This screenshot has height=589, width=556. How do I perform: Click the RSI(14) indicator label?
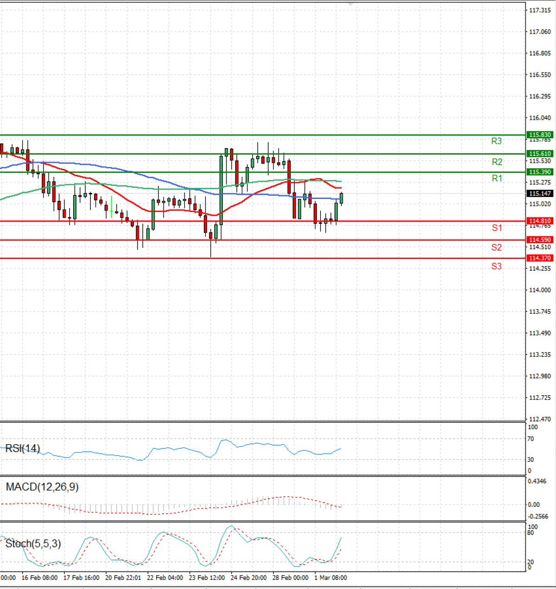[23, 448]
